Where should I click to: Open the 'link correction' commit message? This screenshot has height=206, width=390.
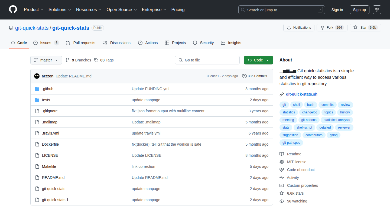coord(144,166)
